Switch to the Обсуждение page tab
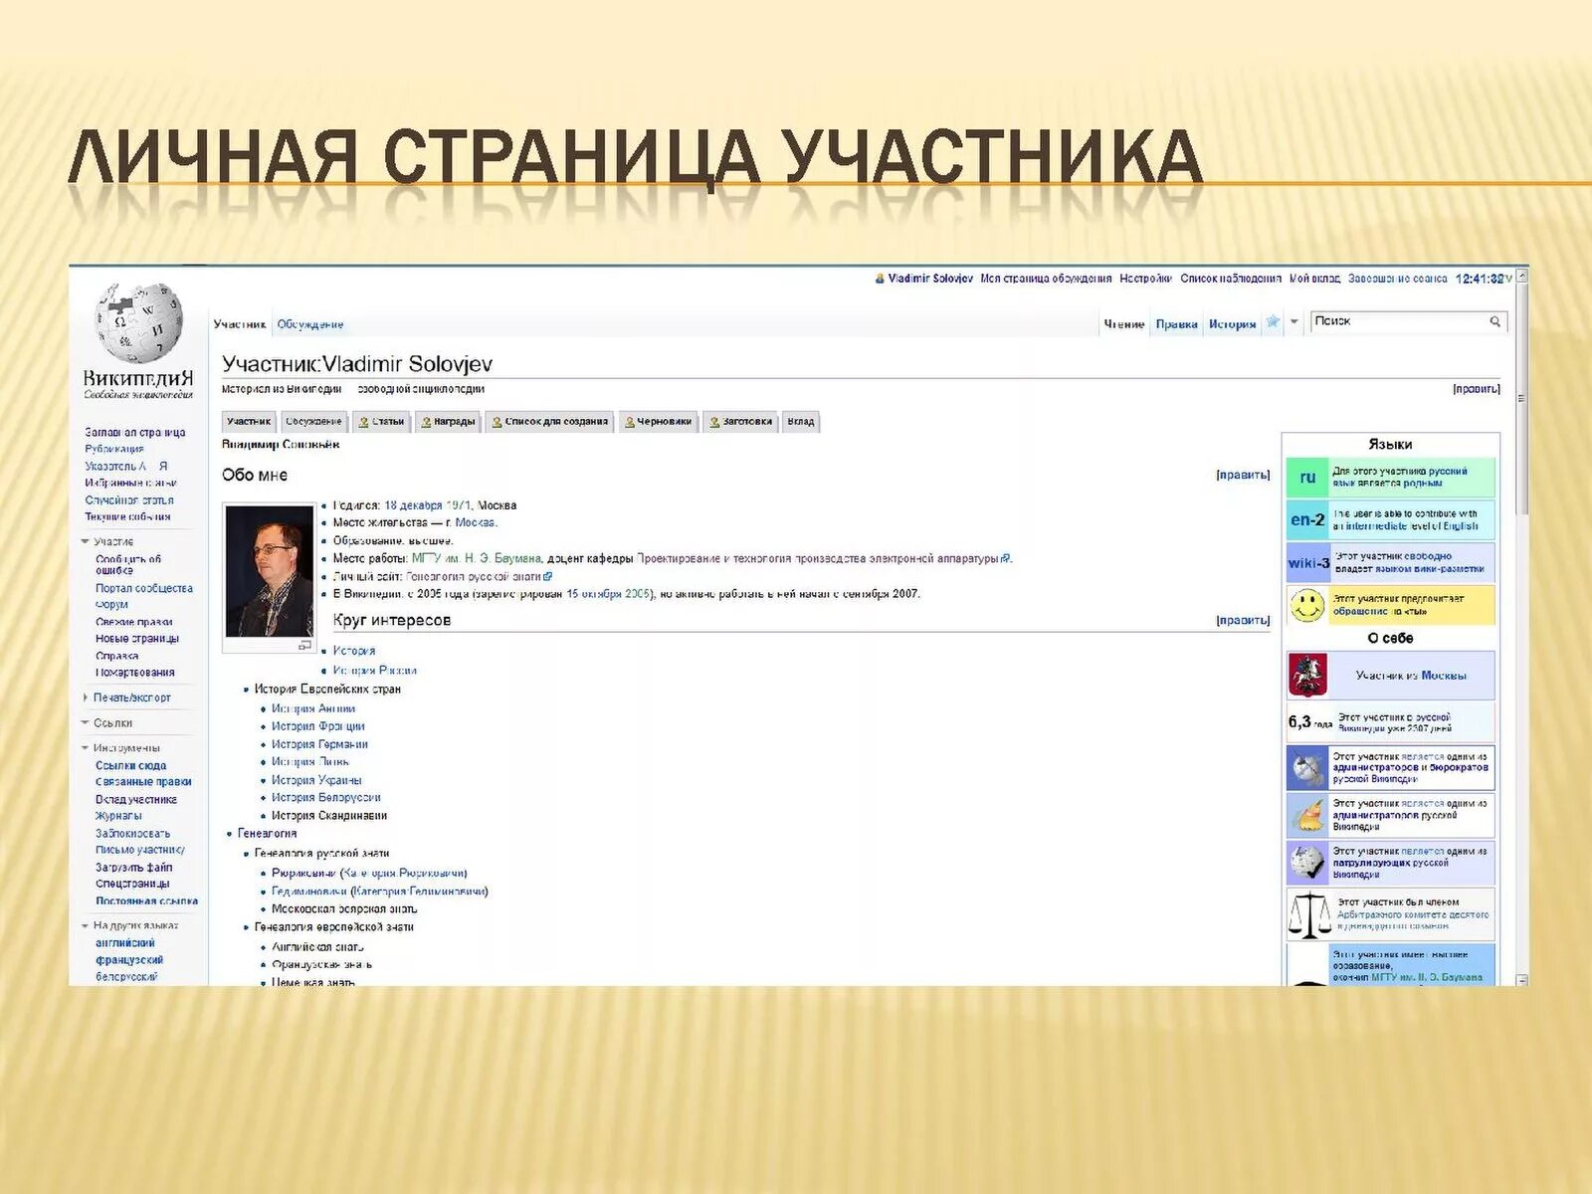 coord(310,324)
